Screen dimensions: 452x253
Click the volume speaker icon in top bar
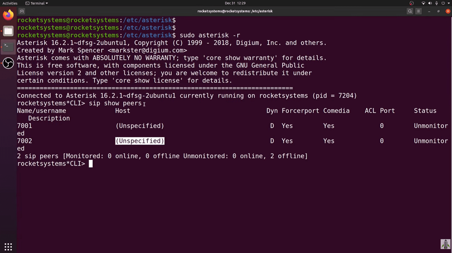[430, 3]
